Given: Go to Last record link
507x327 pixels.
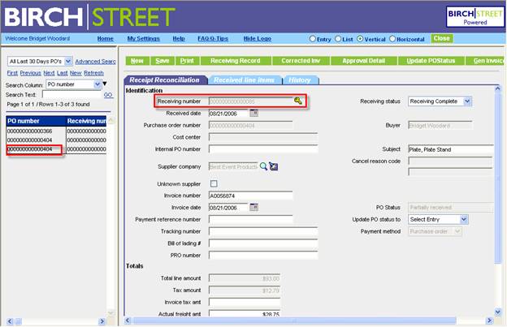Looking at the screenshot, I should [62, 73].
